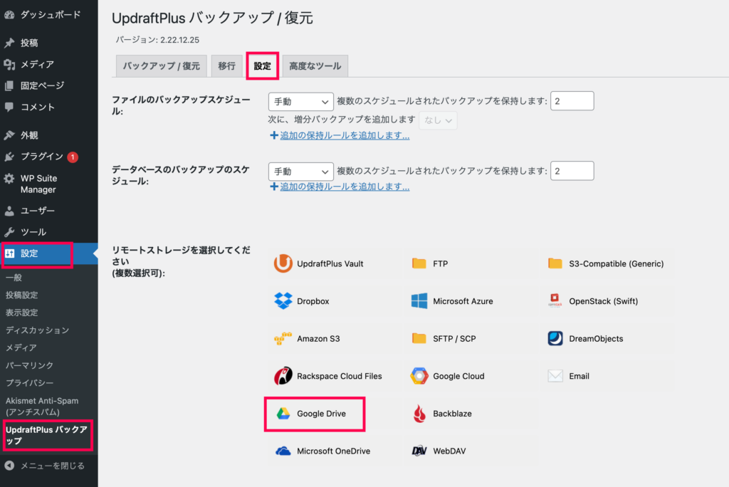
Task: Click the プラグイン plug icon
Action: pyautogui.click(x=9, y=157)
